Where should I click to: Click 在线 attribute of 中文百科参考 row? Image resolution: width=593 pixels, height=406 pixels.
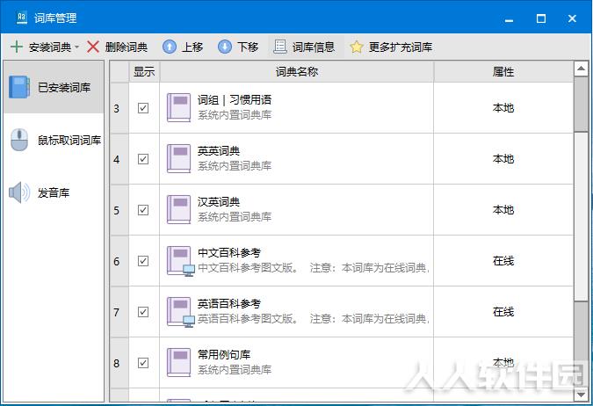503,261
